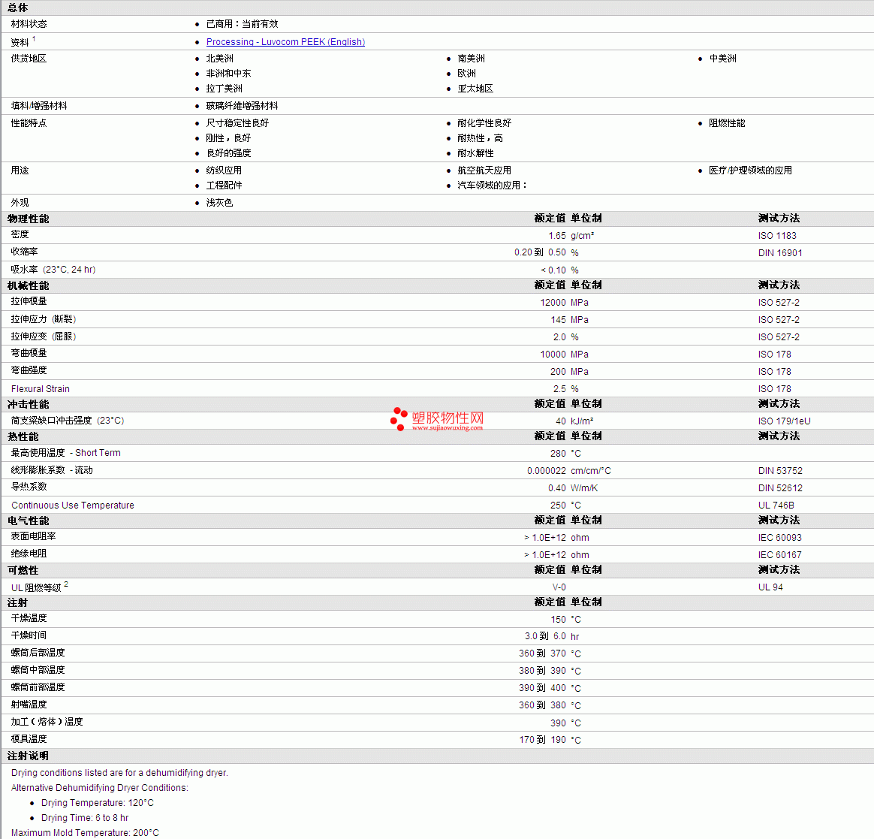The width and height of the screenshot is (874, 839).
Task: Select the 总体 section header
Action: (x=18, y=8)
